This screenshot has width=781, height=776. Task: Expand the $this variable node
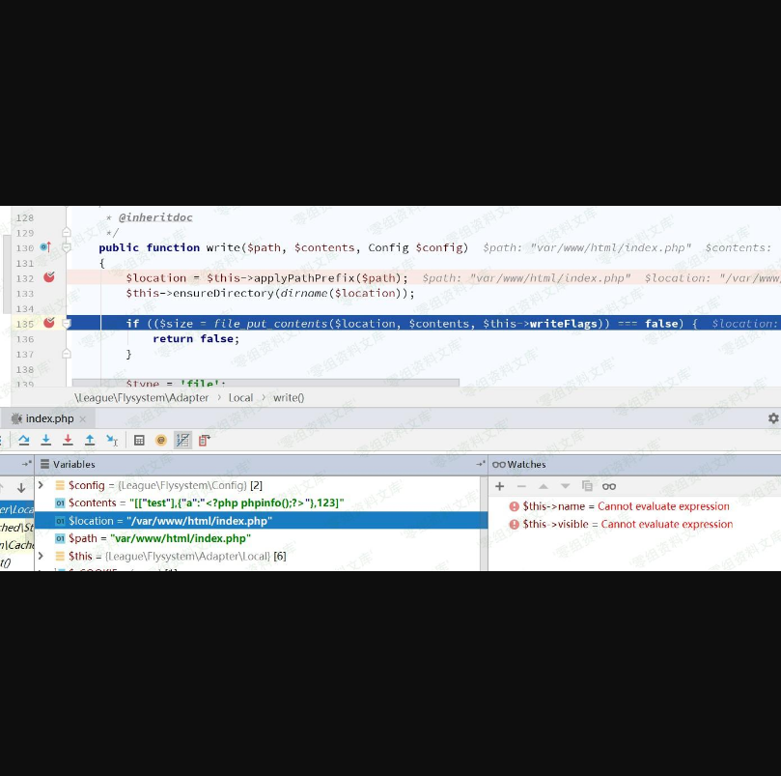41,557
